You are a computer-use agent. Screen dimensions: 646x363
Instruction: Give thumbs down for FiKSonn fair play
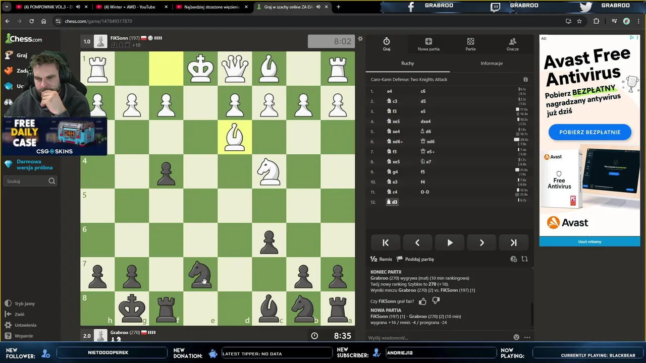pos(436,301)
